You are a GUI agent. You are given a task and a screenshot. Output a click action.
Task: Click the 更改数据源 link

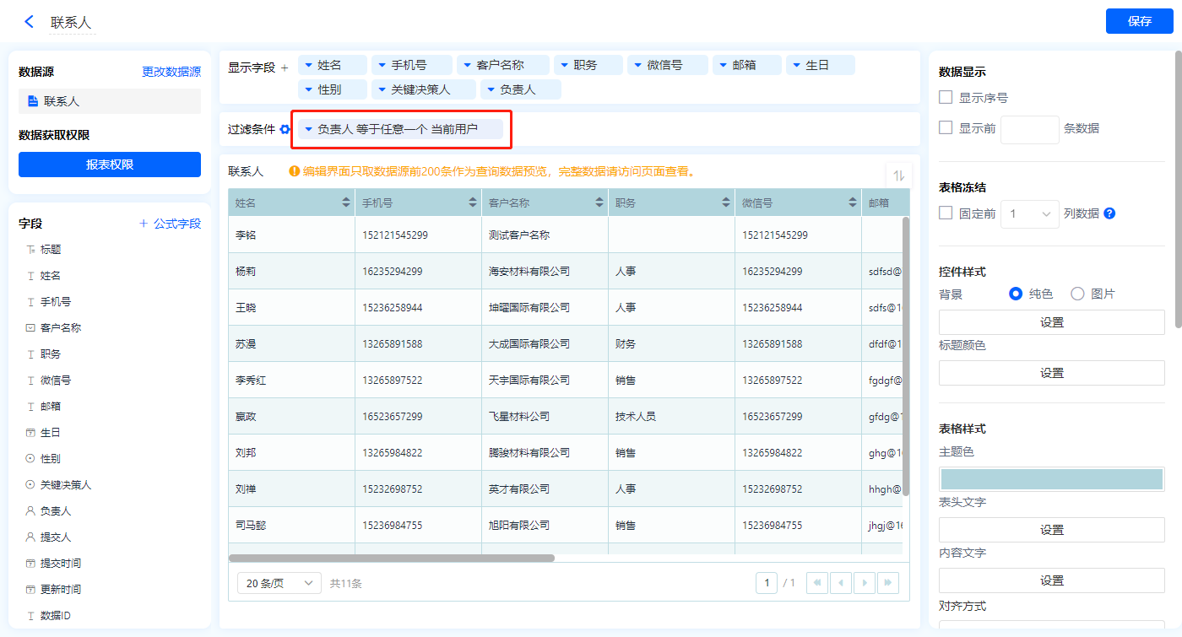(x=171, y=72)
